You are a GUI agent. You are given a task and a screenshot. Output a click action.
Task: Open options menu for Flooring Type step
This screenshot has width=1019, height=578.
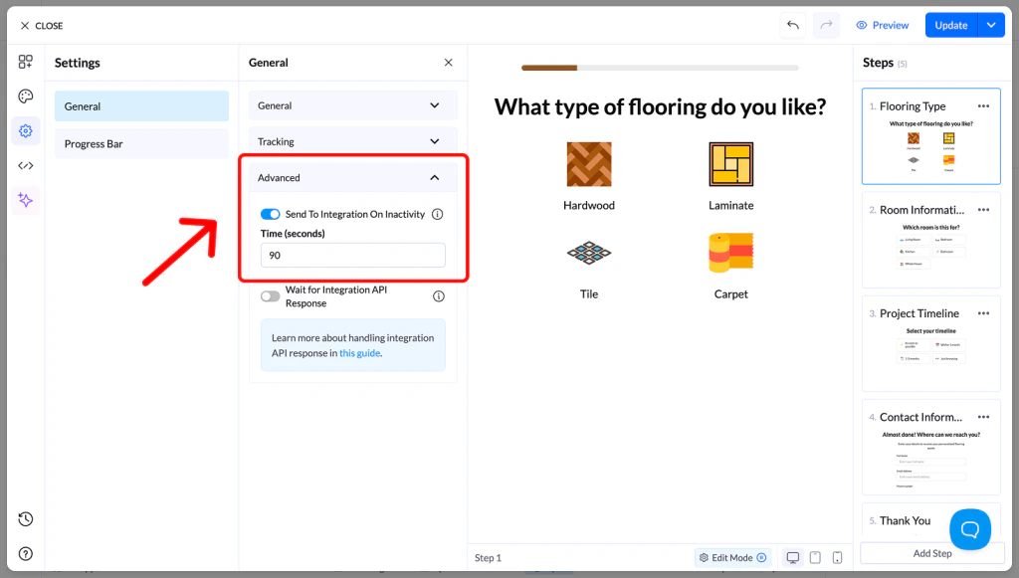[x=983, y=105]
